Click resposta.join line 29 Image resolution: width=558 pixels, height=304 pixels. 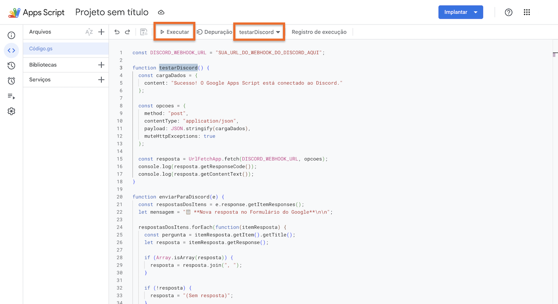[196, 265]
